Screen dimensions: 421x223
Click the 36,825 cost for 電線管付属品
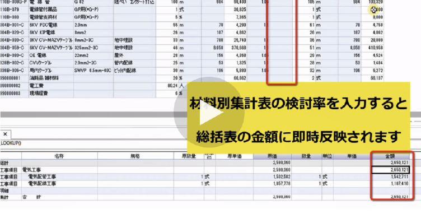(x=236, y=10)
